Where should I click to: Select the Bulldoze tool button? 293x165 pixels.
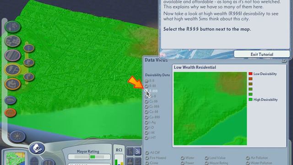(11, 100)
